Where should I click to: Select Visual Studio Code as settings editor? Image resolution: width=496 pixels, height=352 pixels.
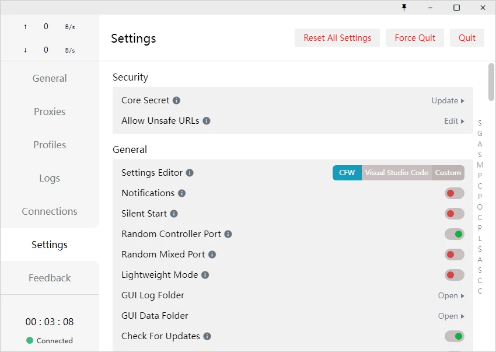[x=397, y=173]
